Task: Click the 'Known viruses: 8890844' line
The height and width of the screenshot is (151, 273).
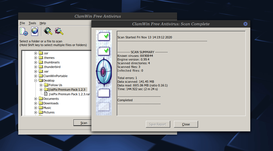Action: pos(135,56)
